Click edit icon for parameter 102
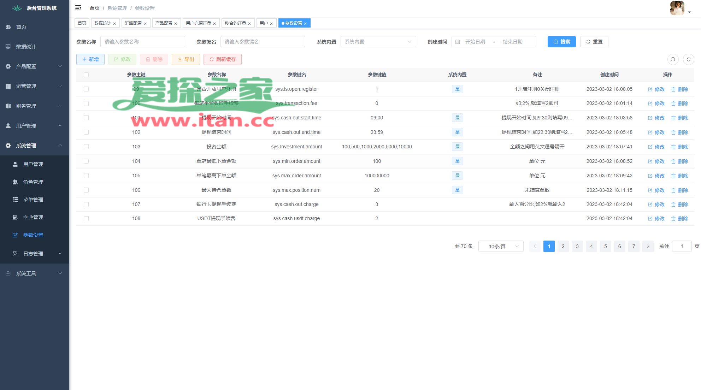 click(x=650, y=132)
